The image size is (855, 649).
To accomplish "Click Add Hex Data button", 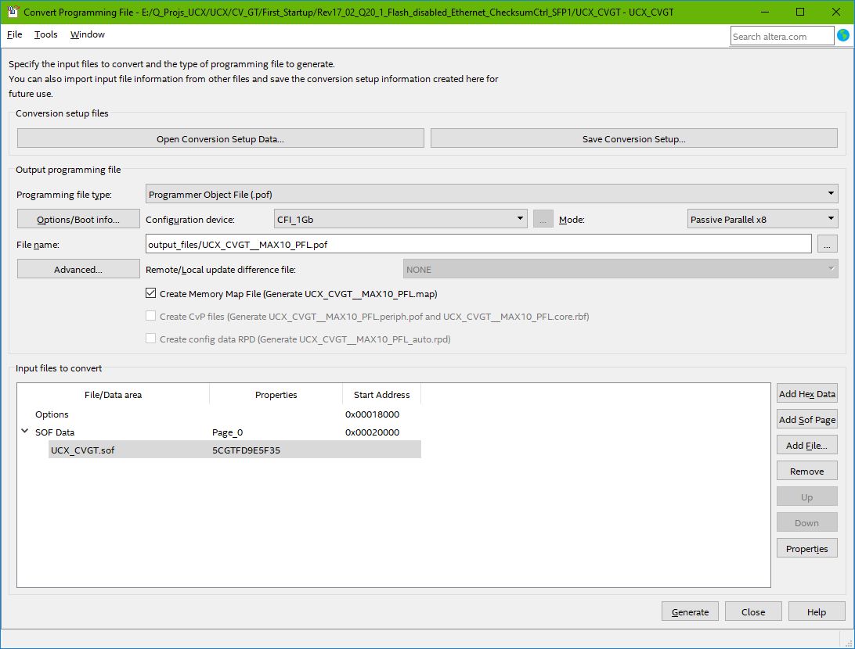I will pos(807,393).
